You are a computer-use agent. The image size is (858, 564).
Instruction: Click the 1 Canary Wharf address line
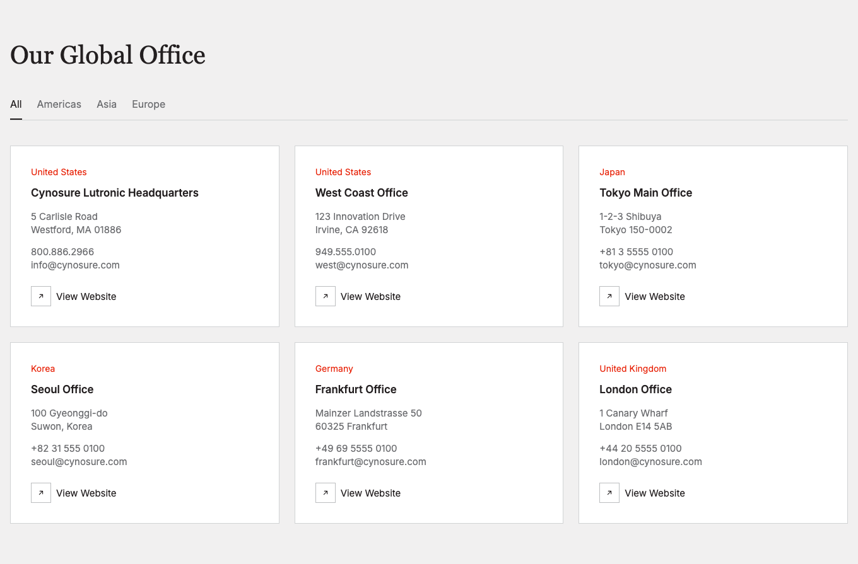(x=633, y=413)
